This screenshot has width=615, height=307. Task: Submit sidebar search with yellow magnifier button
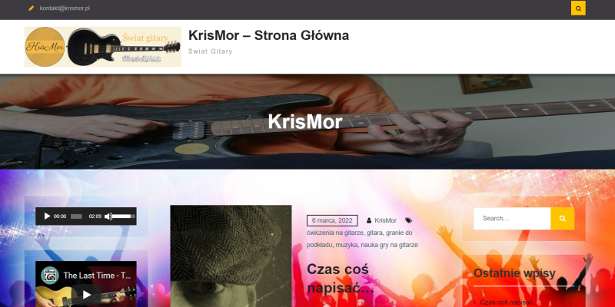563,219
